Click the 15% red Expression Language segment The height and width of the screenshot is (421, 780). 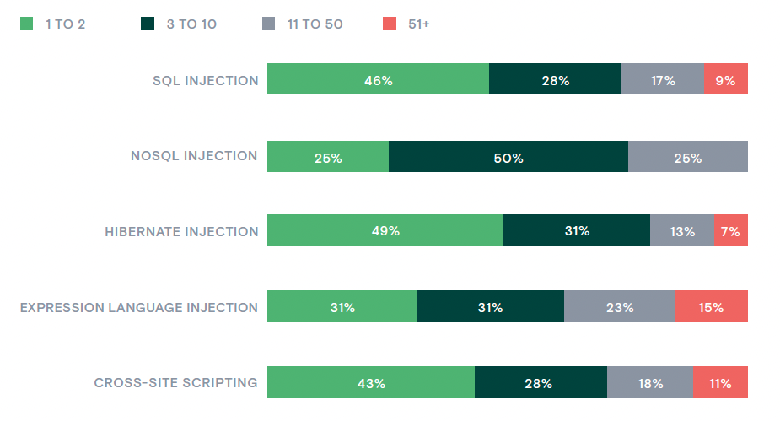pos(711,307)
